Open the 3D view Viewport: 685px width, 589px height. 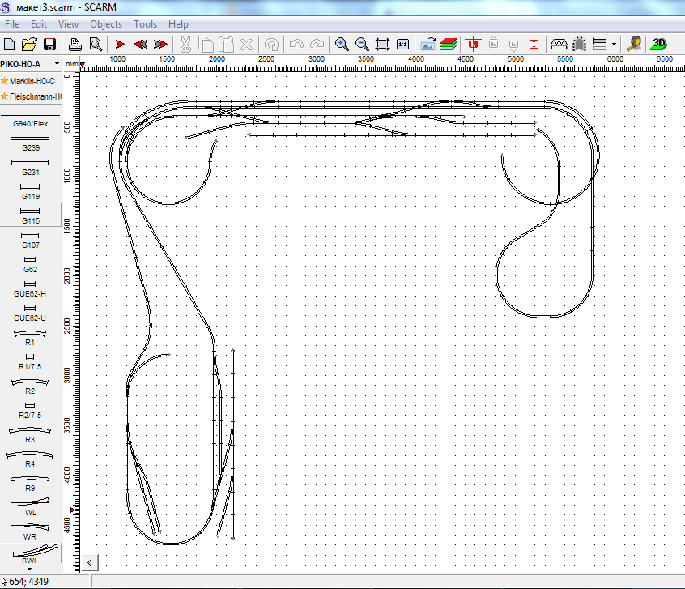coord(660,44)
